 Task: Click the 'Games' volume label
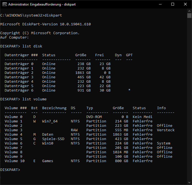coord(48,161)
